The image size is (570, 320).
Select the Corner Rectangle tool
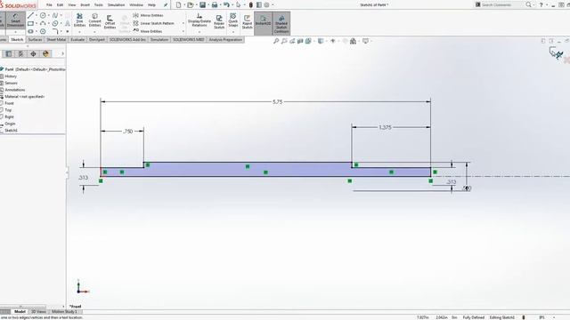point(31,23)
